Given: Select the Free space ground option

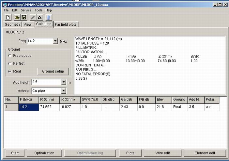Looking at the screenshot, I should pyautogui.click(x=10, y=56).
